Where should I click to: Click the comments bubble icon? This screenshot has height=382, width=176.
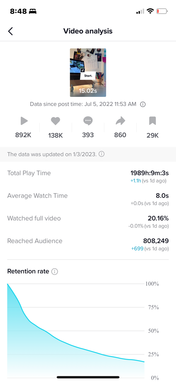click(x=88, y=121)
